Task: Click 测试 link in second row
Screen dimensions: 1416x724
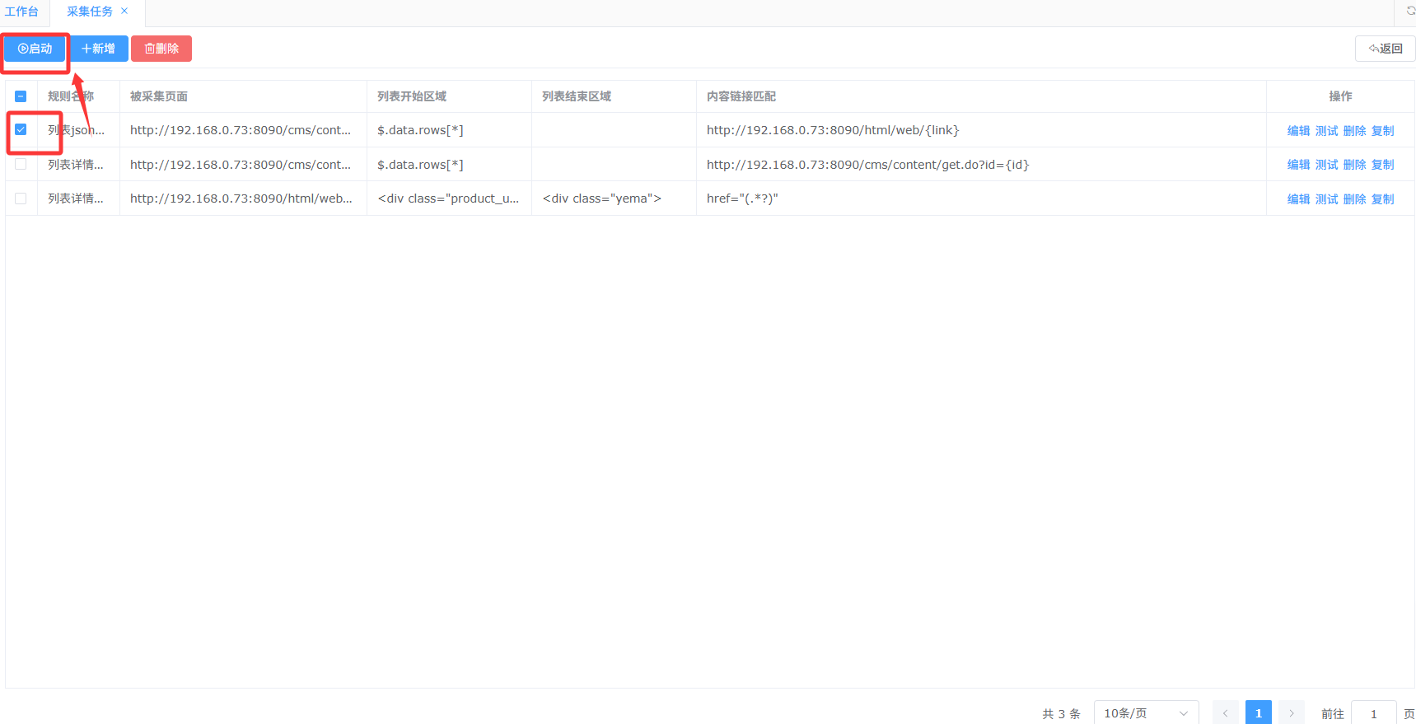Action: coord(1326,165)
